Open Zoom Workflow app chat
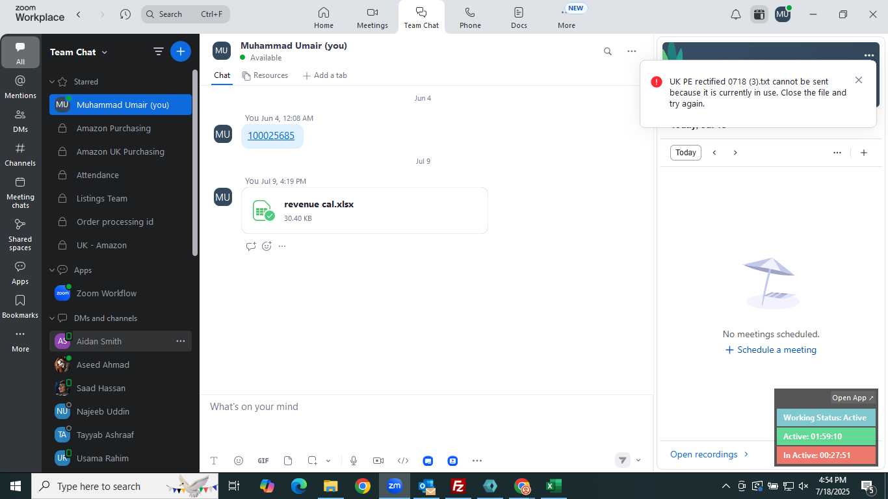Image resolution: width=888 pixels, height=499 pixels. [121, 293]
